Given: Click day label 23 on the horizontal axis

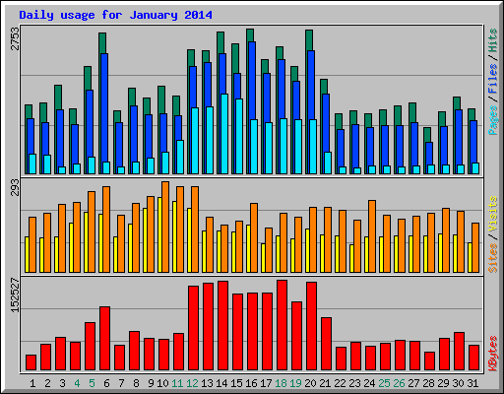Looking at the screenshot, I should [354, 383].
